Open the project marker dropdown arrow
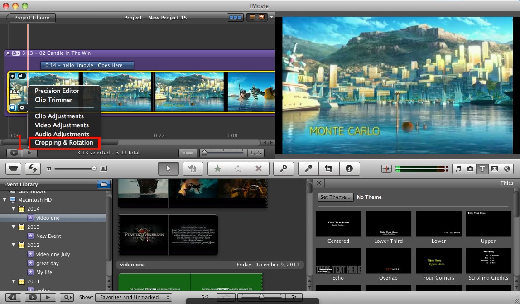The width and height of the screenshot is (520, 304). [271, 17]
